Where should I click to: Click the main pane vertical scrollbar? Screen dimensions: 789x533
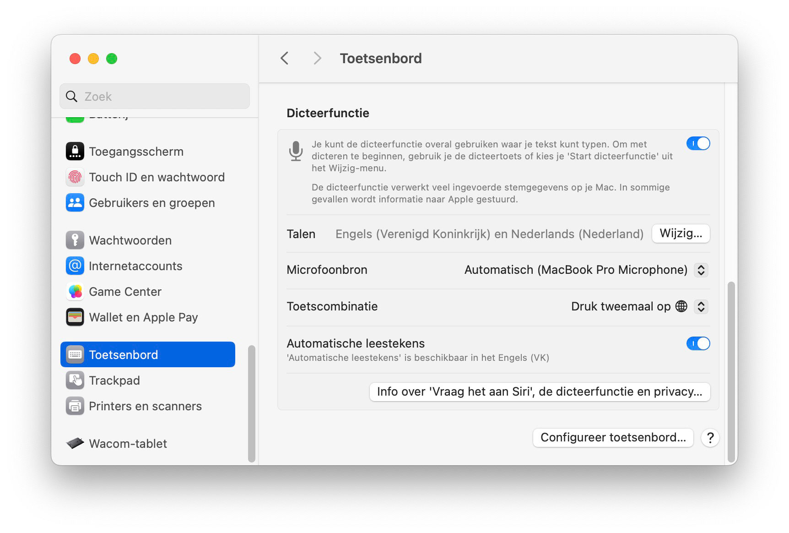(x=731, y=372)
